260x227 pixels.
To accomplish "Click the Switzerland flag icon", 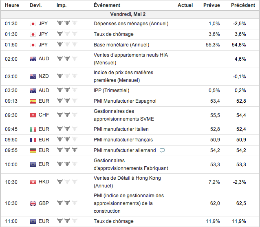I will (33, 115).
